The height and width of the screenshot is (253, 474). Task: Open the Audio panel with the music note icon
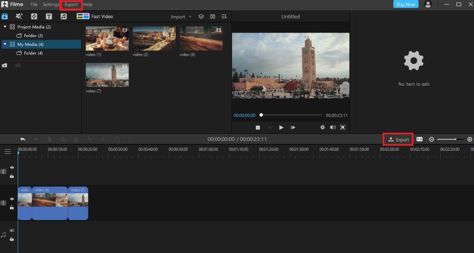coord(64,16)
